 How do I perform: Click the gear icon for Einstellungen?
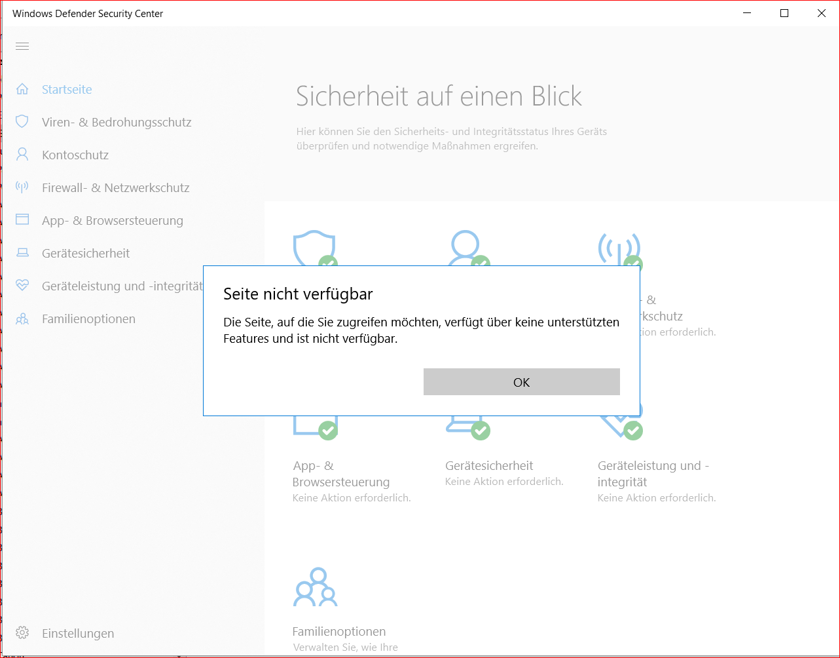22,633
